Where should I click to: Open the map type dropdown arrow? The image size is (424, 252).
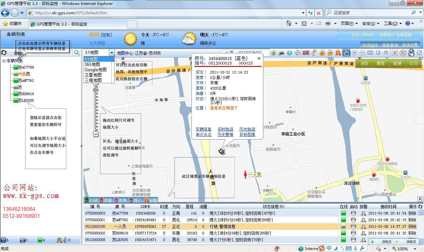(112, 53)
